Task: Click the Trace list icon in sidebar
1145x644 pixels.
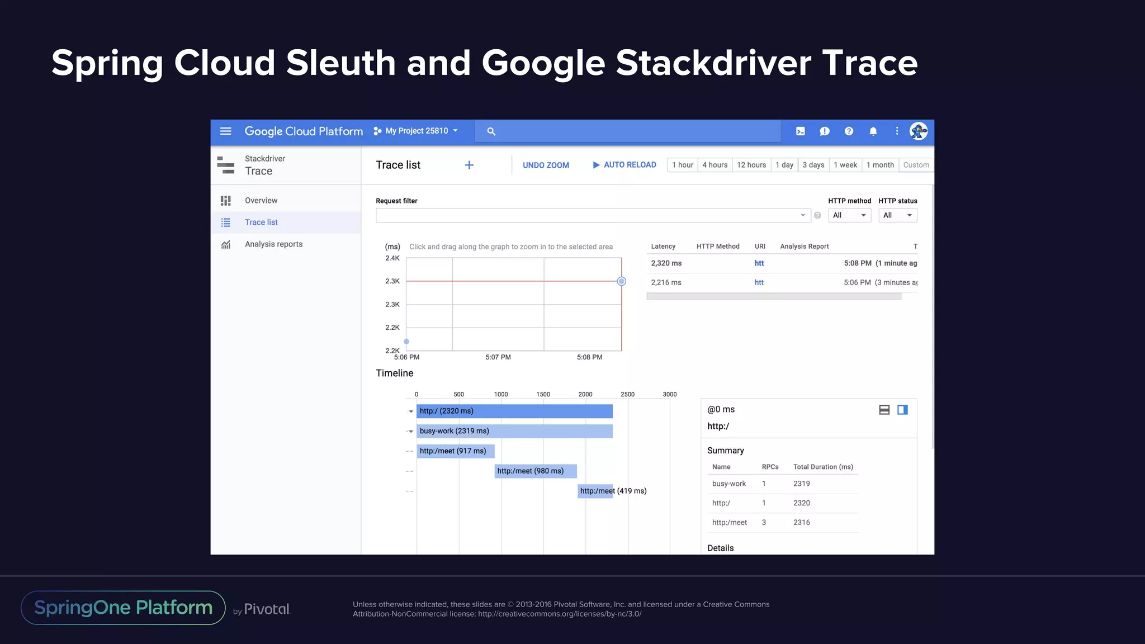Action: click(x=226, y=222)
